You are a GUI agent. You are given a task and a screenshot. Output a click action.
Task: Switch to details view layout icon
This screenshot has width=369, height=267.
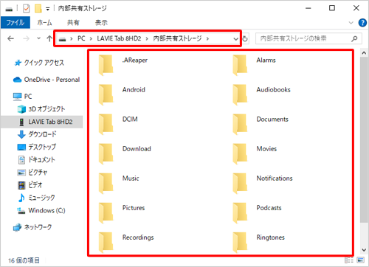click(349, 260)
